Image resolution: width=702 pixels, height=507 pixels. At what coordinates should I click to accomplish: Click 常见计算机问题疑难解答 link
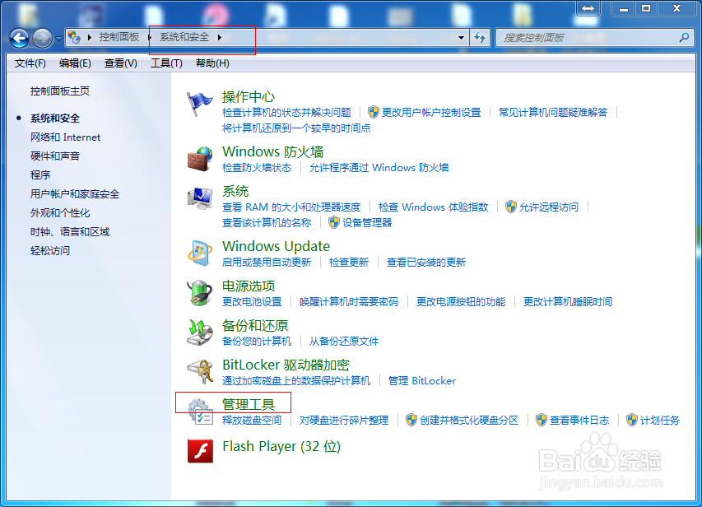[x=553, y=112]
